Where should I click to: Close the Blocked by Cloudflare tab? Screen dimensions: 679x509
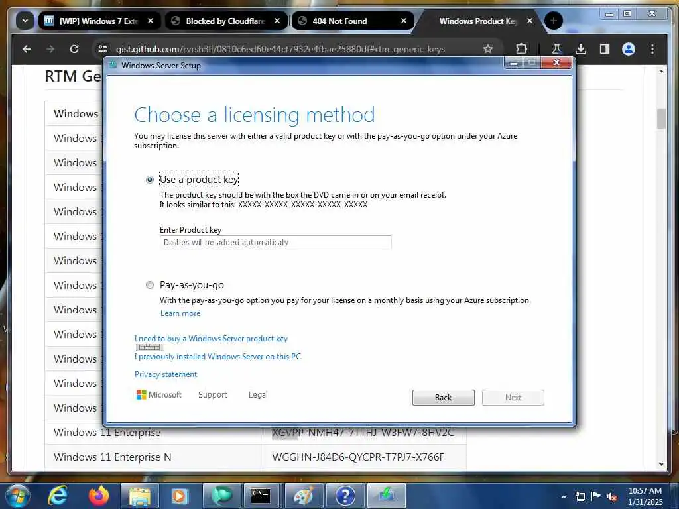(x=277, y=21)
